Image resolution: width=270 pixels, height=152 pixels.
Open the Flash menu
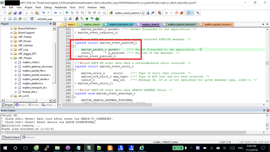pyautogui.click(x=38, y=8)
